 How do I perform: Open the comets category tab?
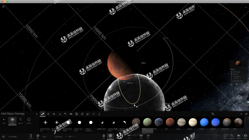[65, 114]
